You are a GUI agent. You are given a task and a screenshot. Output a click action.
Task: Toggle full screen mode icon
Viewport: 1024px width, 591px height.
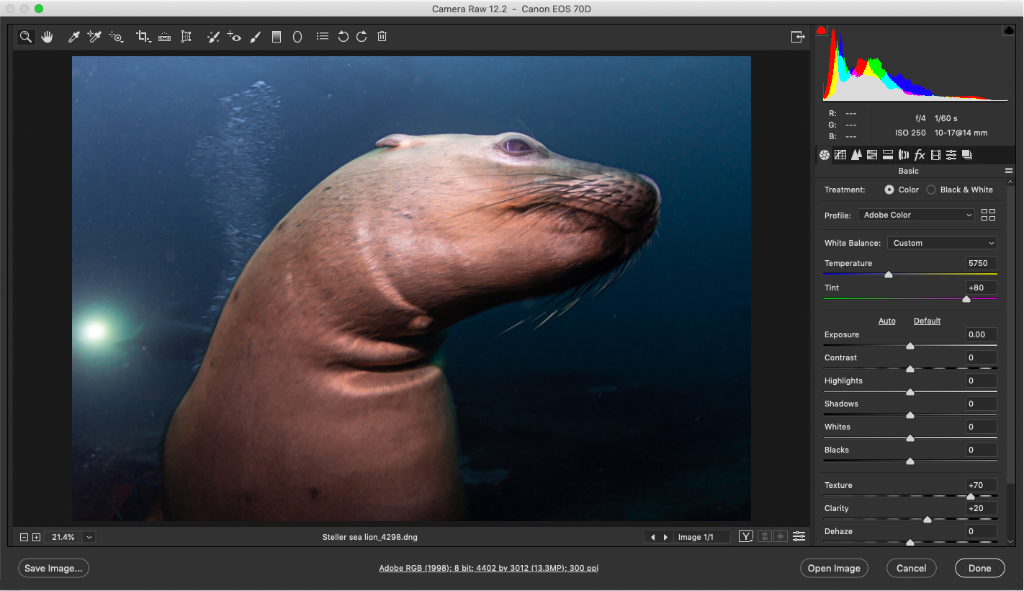pyautogui.click(x=797, y=37)
